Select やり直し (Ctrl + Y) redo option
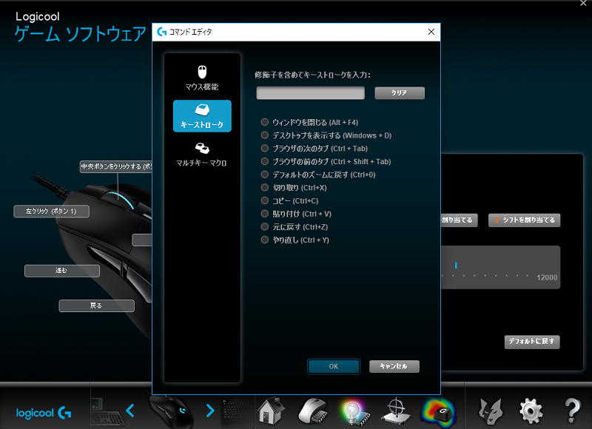This screenshot has width=592, height=429. coord(295,240)
